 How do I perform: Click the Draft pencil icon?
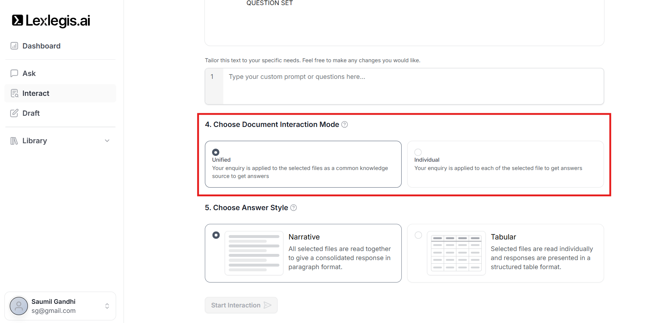(14, 113)
